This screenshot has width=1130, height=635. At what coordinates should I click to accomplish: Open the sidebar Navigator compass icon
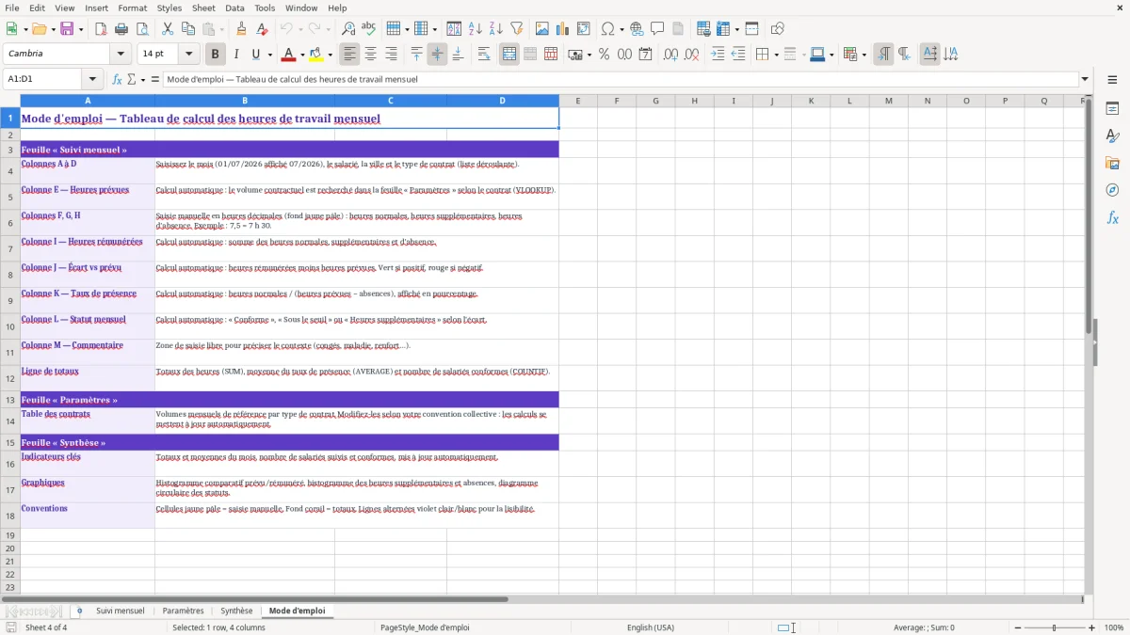[x=1112, y=190]
